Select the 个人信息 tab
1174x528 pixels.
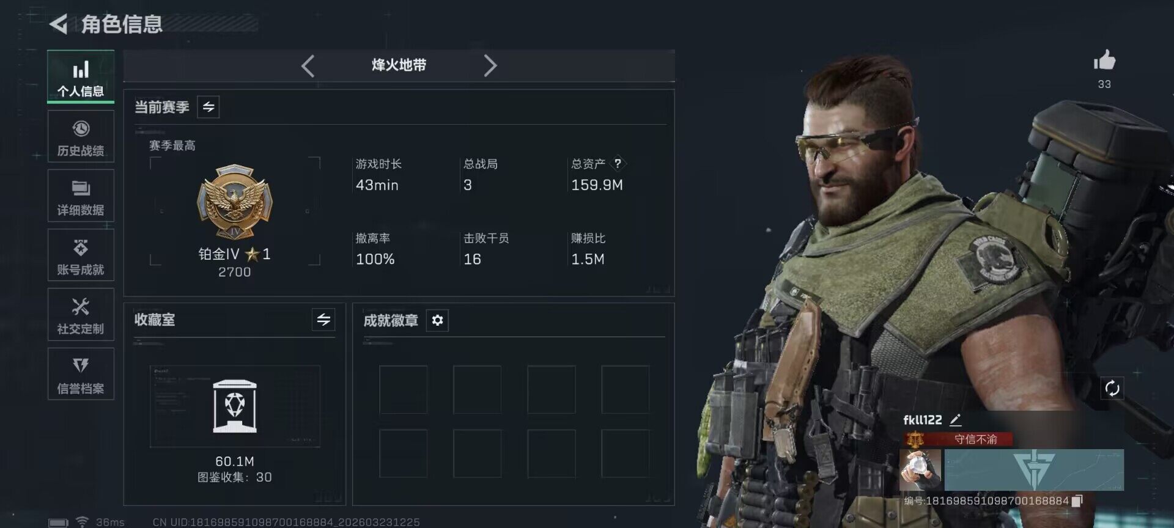tap(81, 76)
